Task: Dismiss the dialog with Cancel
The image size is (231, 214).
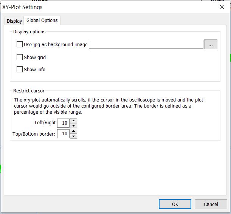Action: (x=211, y=204)
